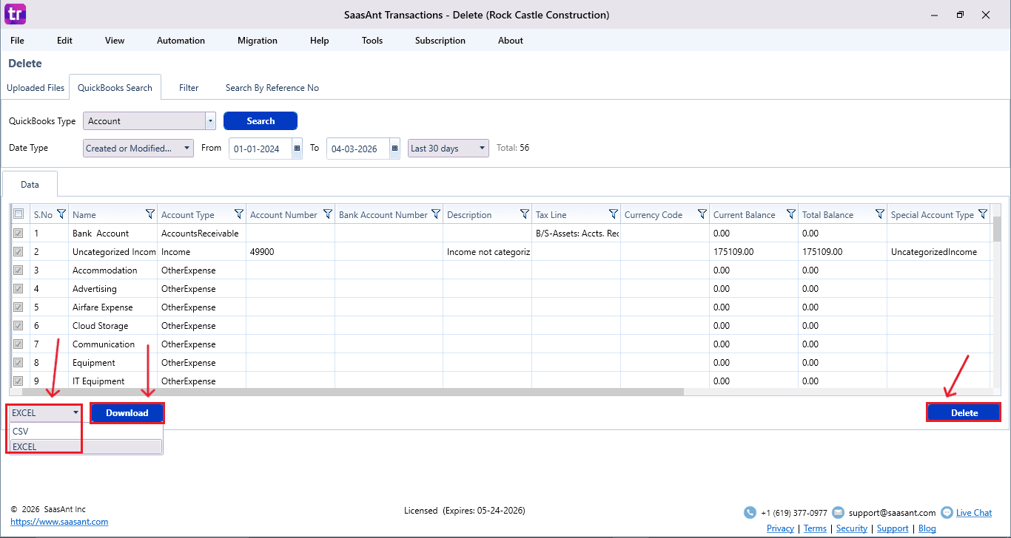This screenshot has width=1011, height=538.
Task: Click the Search button
Action: pyautogui.click(x=261, y=121)
